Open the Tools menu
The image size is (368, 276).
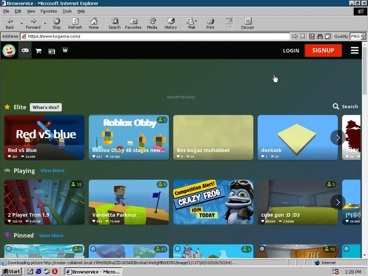[67, 11]
